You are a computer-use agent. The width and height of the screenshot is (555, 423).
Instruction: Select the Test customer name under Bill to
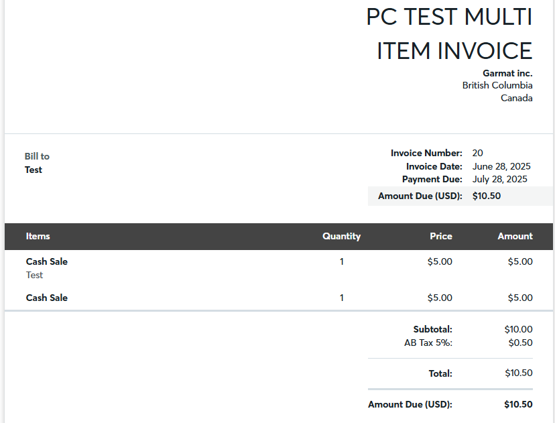[x=34, y=170]
